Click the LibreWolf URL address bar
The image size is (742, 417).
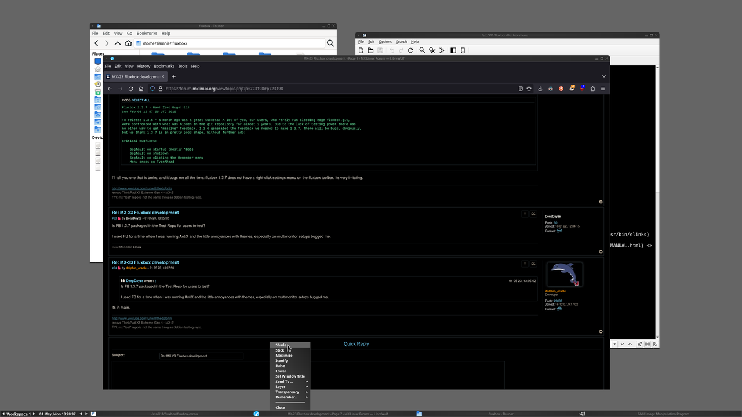click(339, 89)
